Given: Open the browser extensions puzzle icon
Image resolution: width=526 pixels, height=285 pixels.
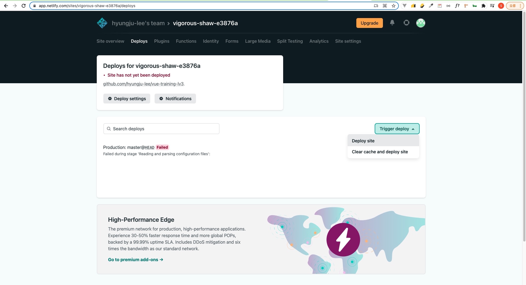Looking at the screenshot, I should (484, 6).
